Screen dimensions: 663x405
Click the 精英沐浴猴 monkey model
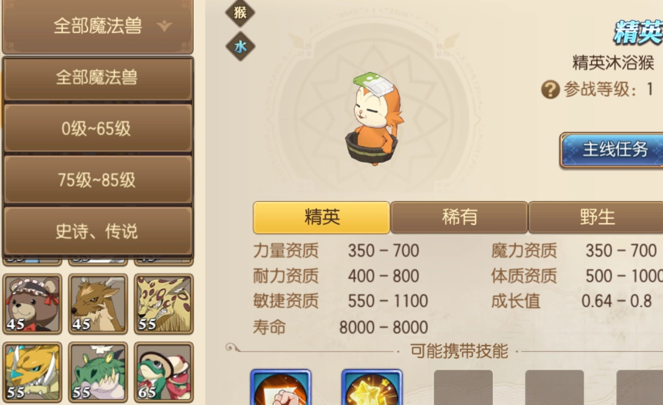pos(374,119)
